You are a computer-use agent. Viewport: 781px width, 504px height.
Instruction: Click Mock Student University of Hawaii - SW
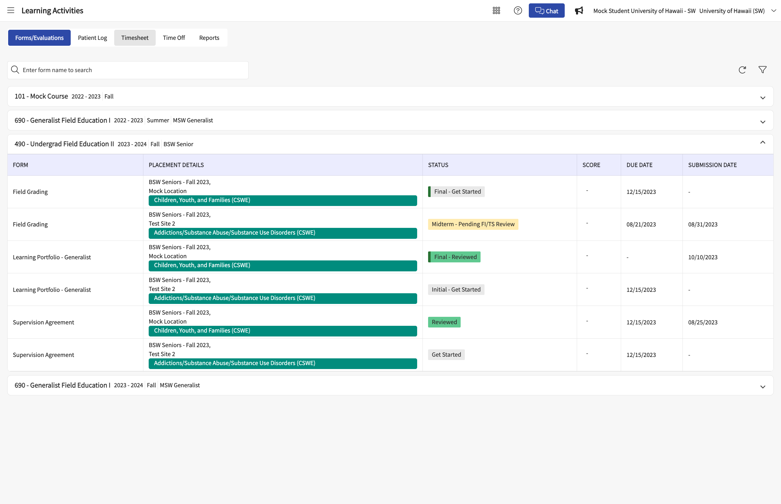(644, 11)
